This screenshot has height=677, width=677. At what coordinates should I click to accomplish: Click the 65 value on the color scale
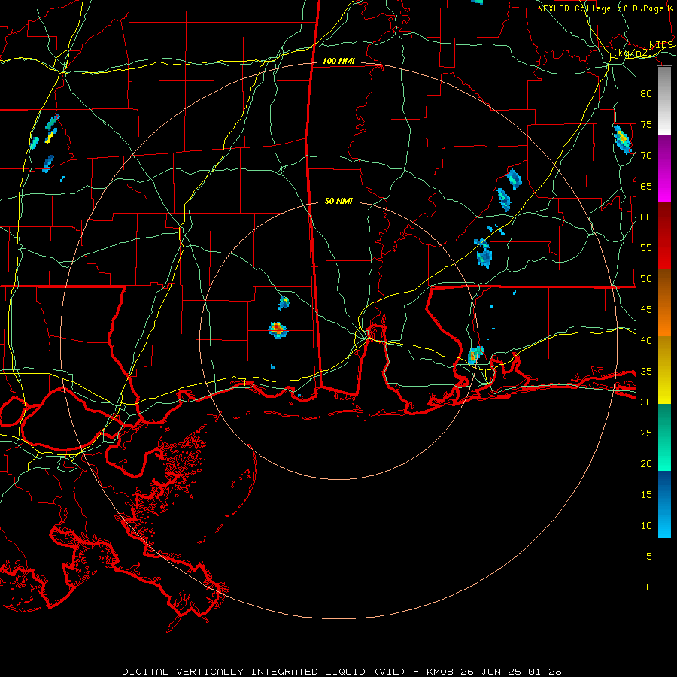[x=646, y=186]
